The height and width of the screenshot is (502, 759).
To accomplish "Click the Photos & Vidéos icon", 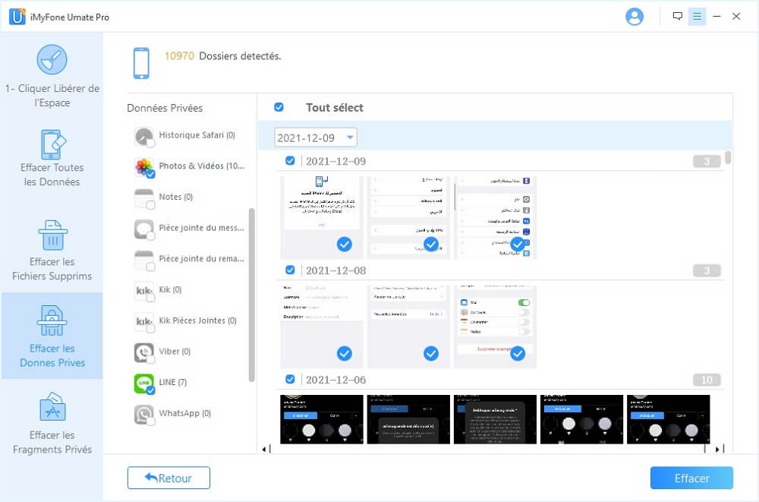I will pyautogui.click(x=144, y=167).
